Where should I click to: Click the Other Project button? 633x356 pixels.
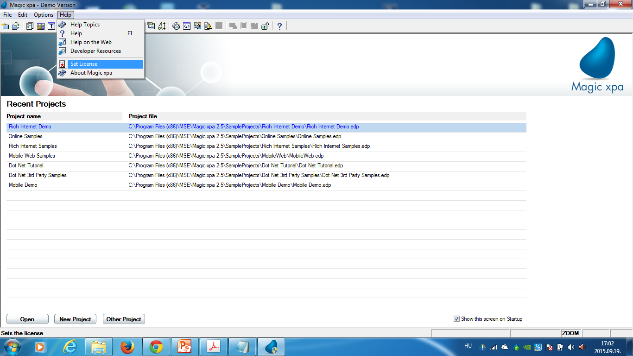click(x=124, y=319)
